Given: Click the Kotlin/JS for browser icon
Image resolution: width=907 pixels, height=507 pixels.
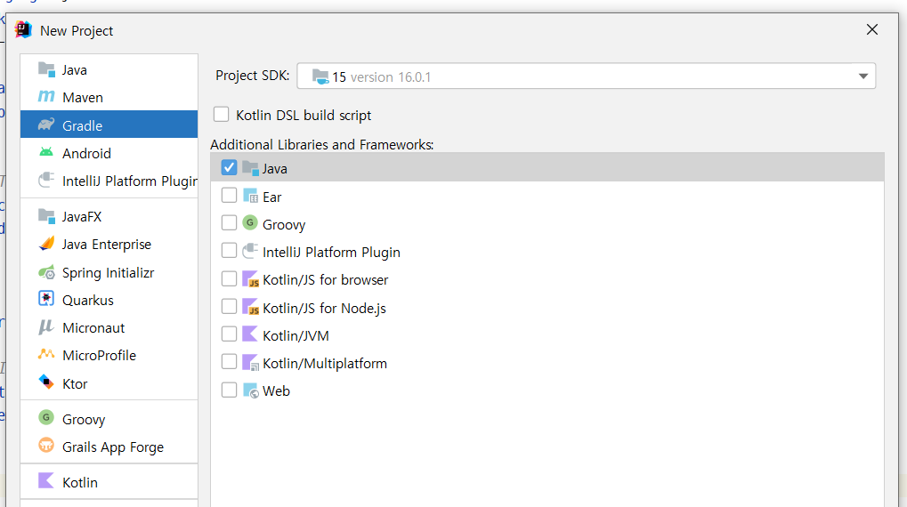Looking at the screenshot, I should 250,279.
